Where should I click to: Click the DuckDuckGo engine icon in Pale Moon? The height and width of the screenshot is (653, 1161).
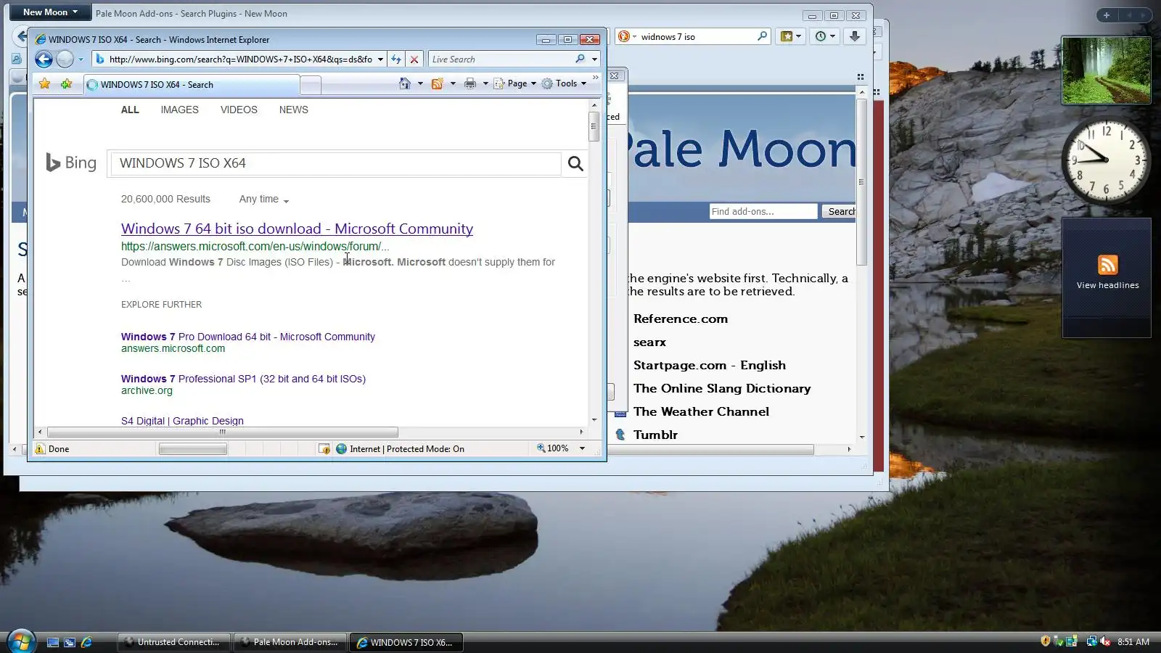pyautogui.click(x=623, y=36)
